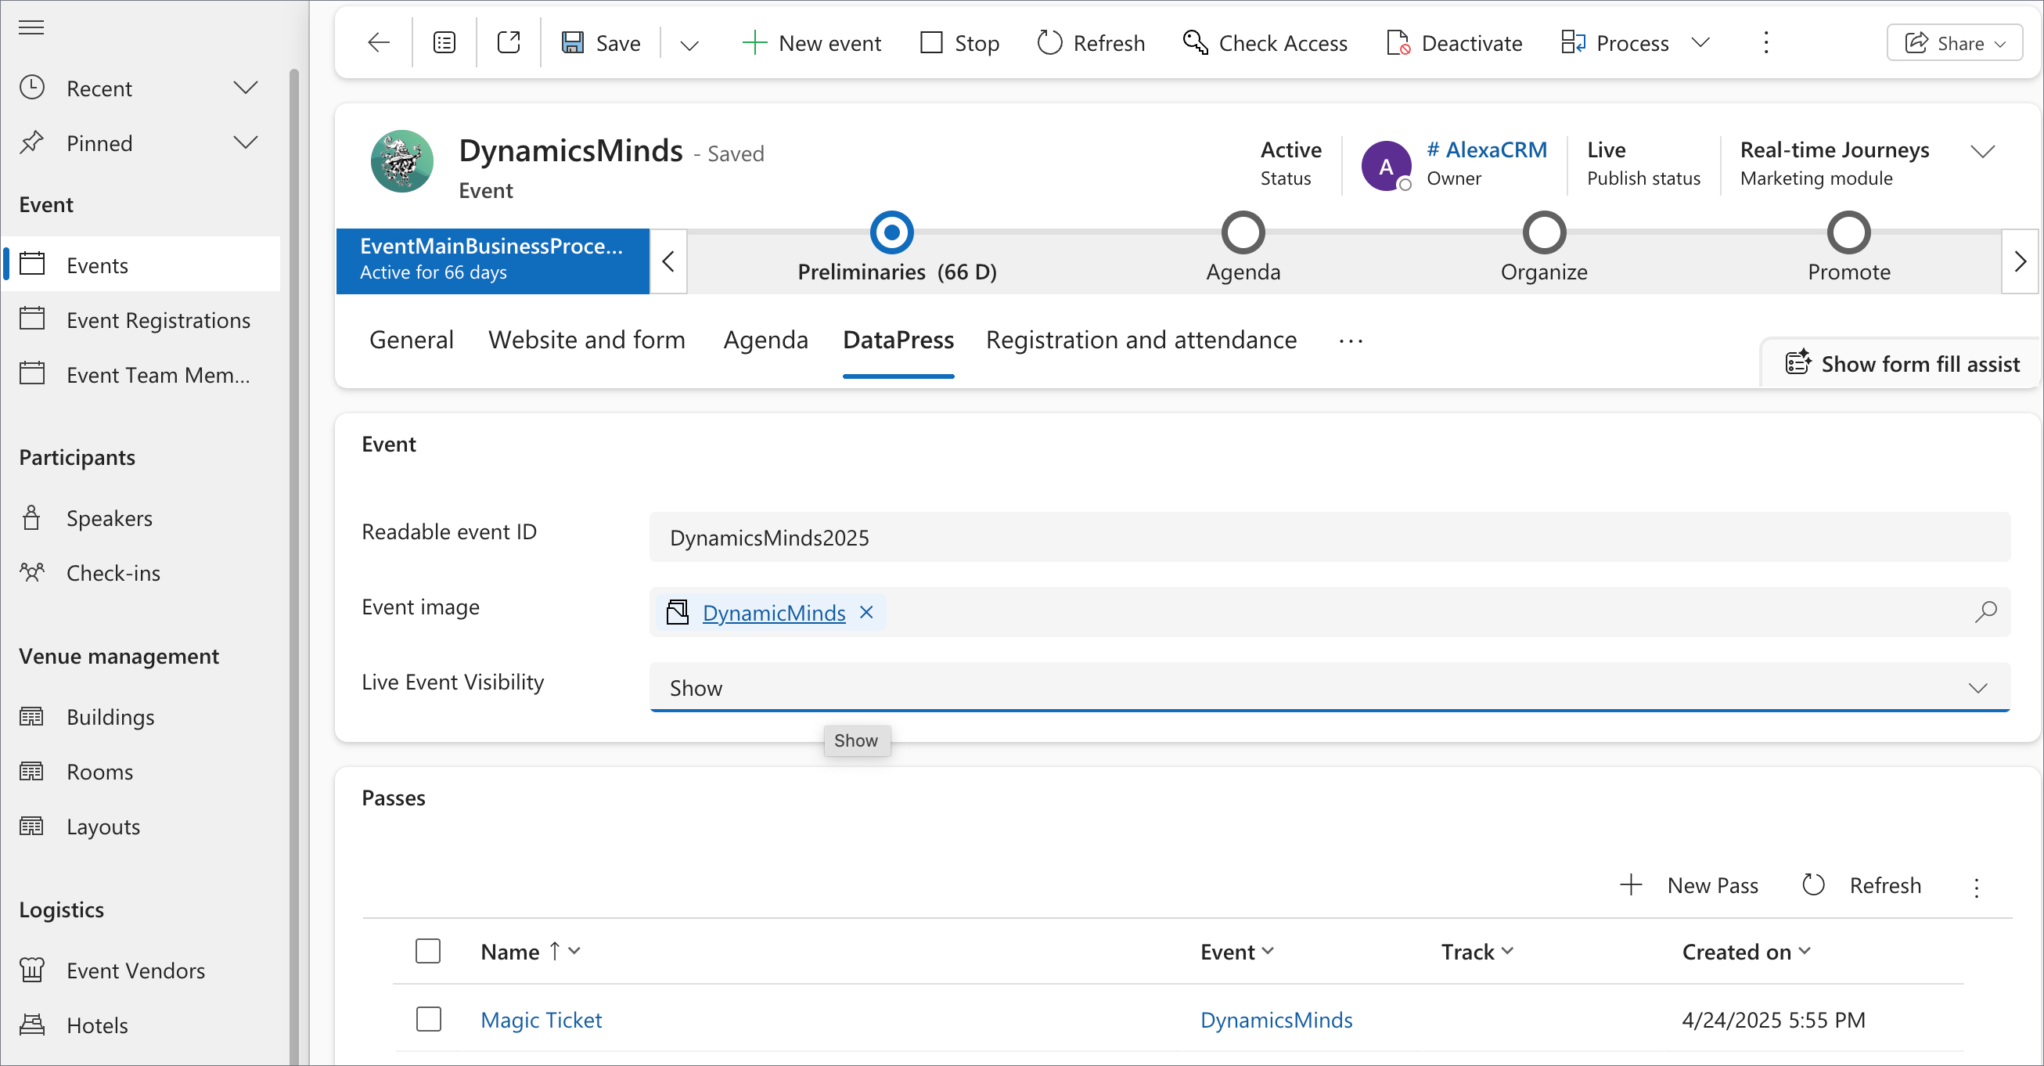Expand the Pinned section
Screen dimensions: 2044x1066
245,143
